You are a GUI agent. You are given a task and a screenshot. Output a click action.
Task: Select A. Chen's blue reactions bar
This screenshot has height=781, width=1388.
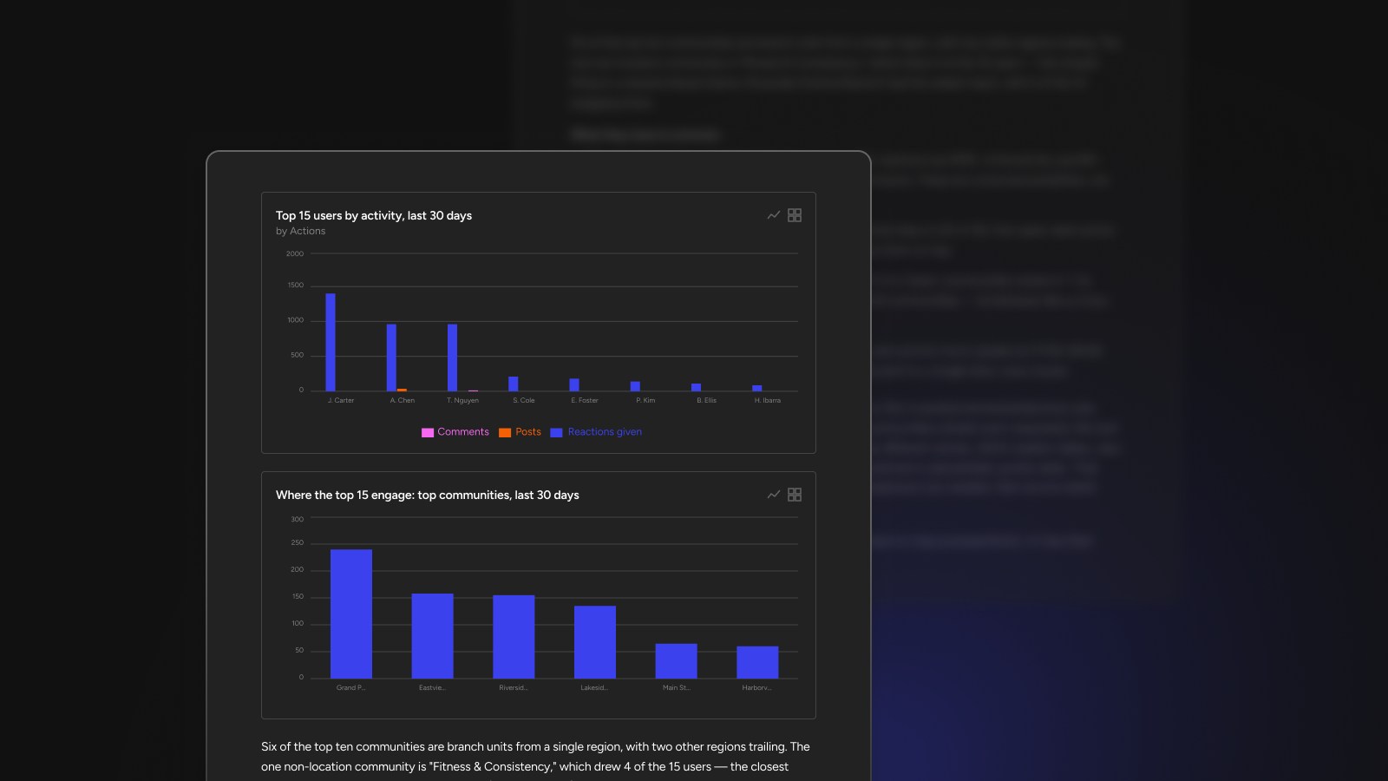391,358
